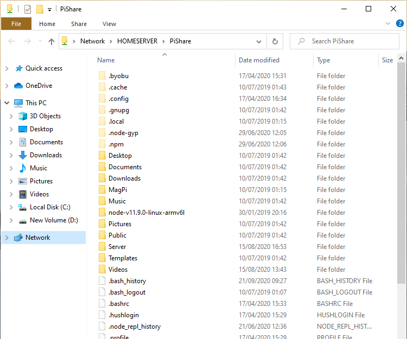407x339 pixels.
Task: Click Network in the address breadcrumb
Action: pyautogui.click(x=92, y=41)
